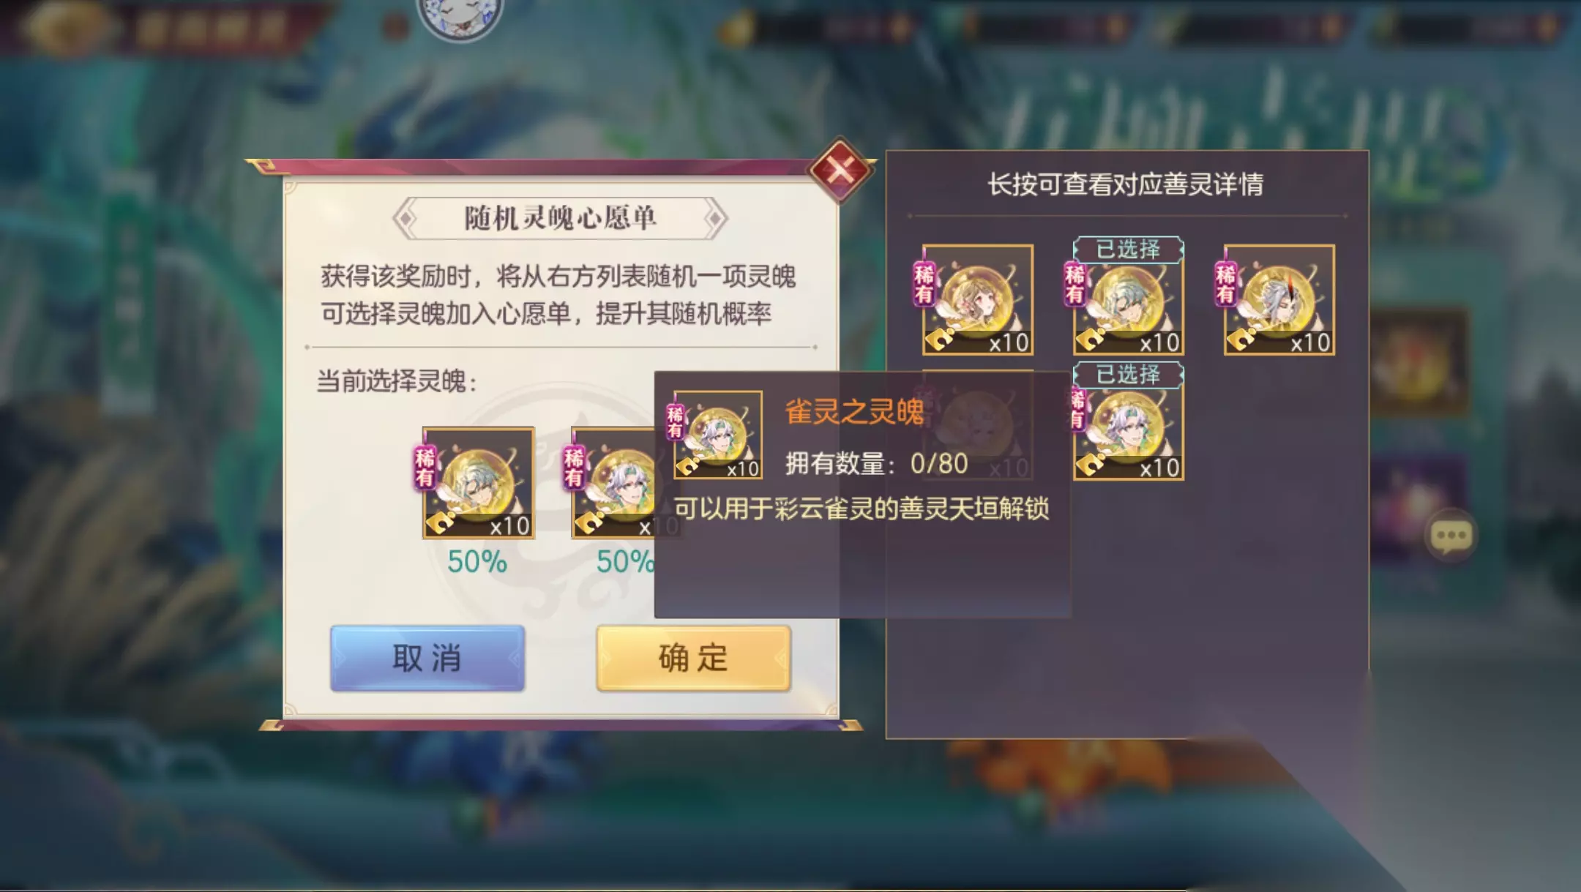Open the chat bubble icon
Image resolution: width=1581 pixels, height=892 pixels.
(1451, 536)
